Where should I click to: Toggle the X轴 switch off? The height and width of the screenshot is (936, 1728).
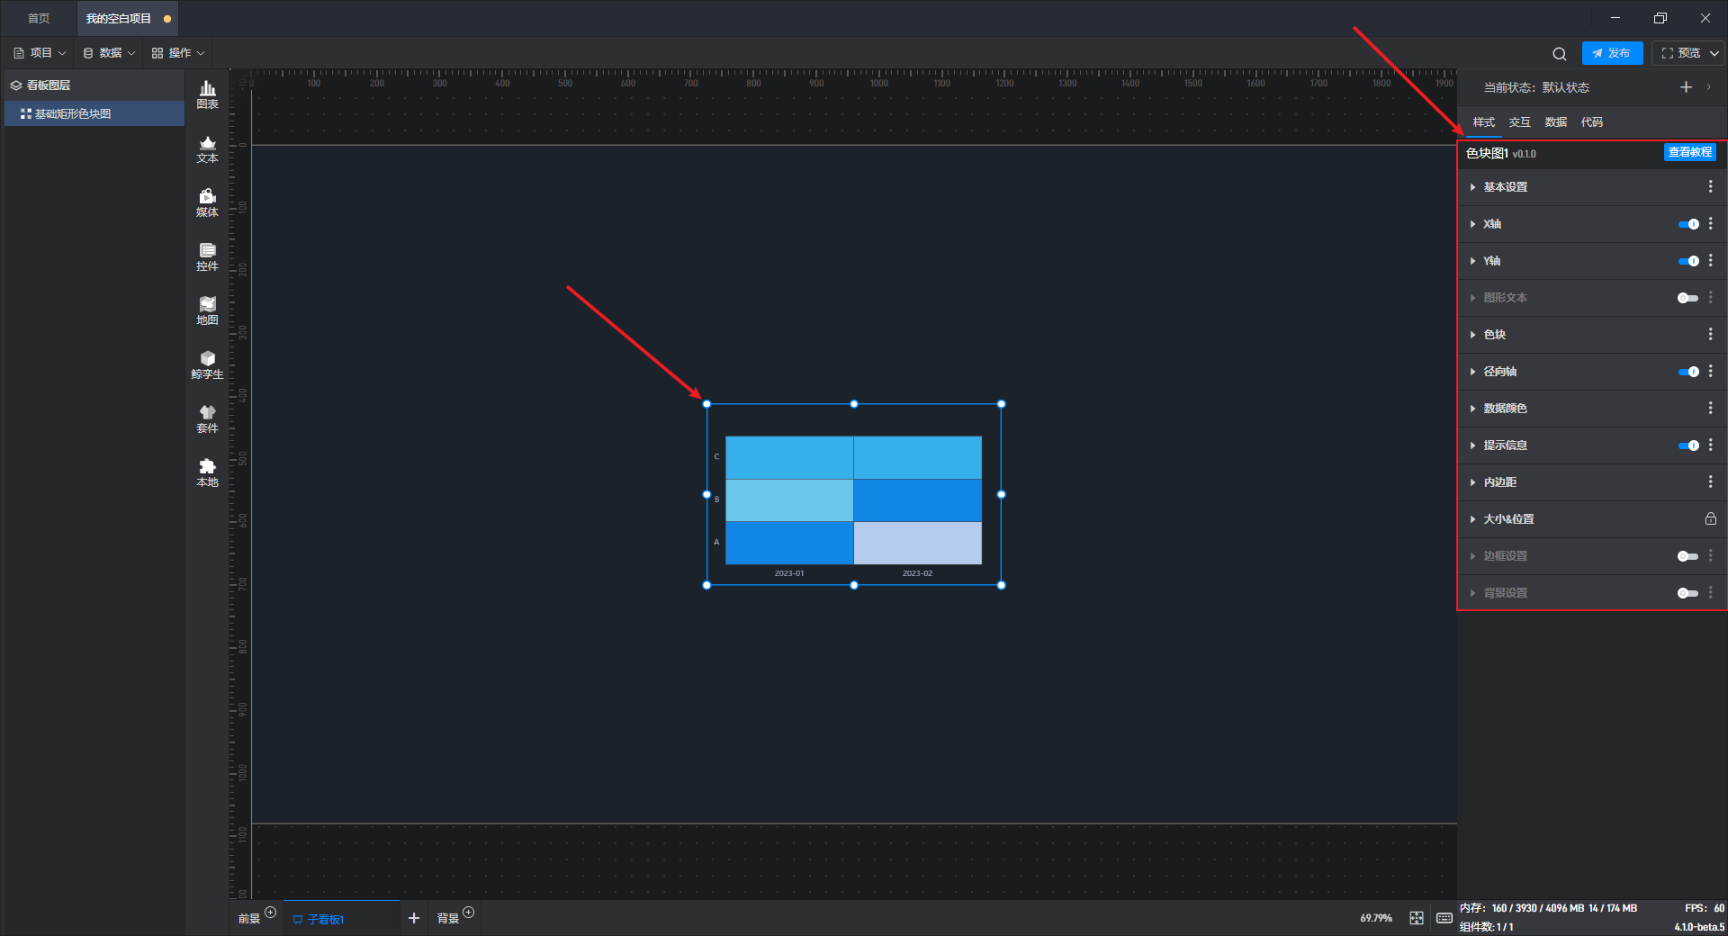tap(1688, 224)
